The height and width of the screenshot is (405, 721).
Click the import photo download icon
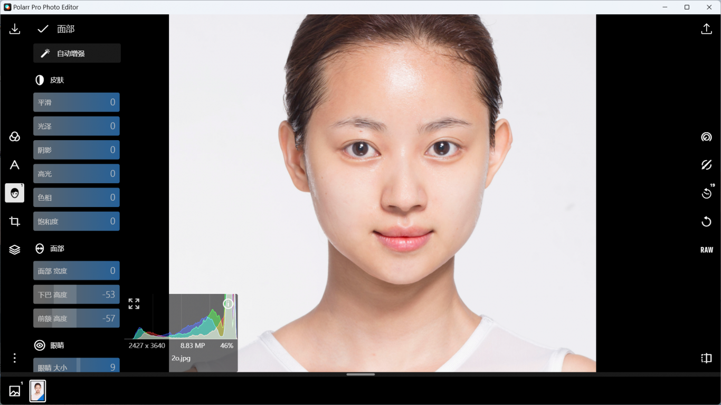tap(15, 29)
